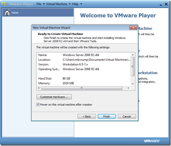The height and width of the screenshot is (146, 171).
Task: Click the horizontal scroll right arrow
Action: [x=128, y=88]
